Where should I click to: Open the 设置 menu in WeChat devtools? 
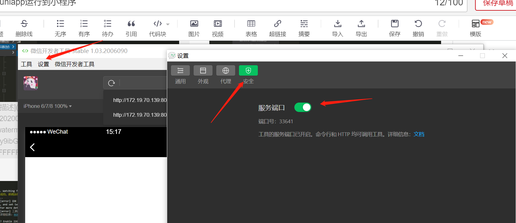[43, 64]
